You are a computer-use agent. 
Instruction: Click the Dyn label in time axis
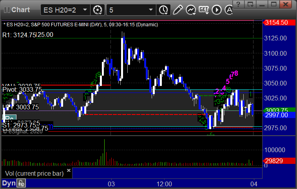[x=9, y=183]
